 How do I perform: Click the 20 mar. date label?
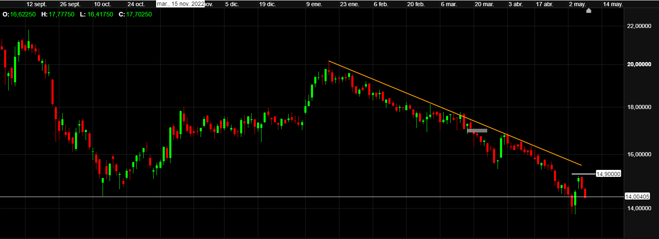click(484, 4)
